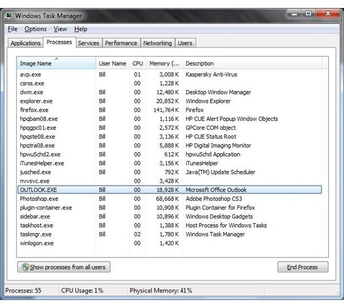The width and height of the screenshot is (344, 304).
Task: Select the avp.exe process row
Action: coord(169,75)
